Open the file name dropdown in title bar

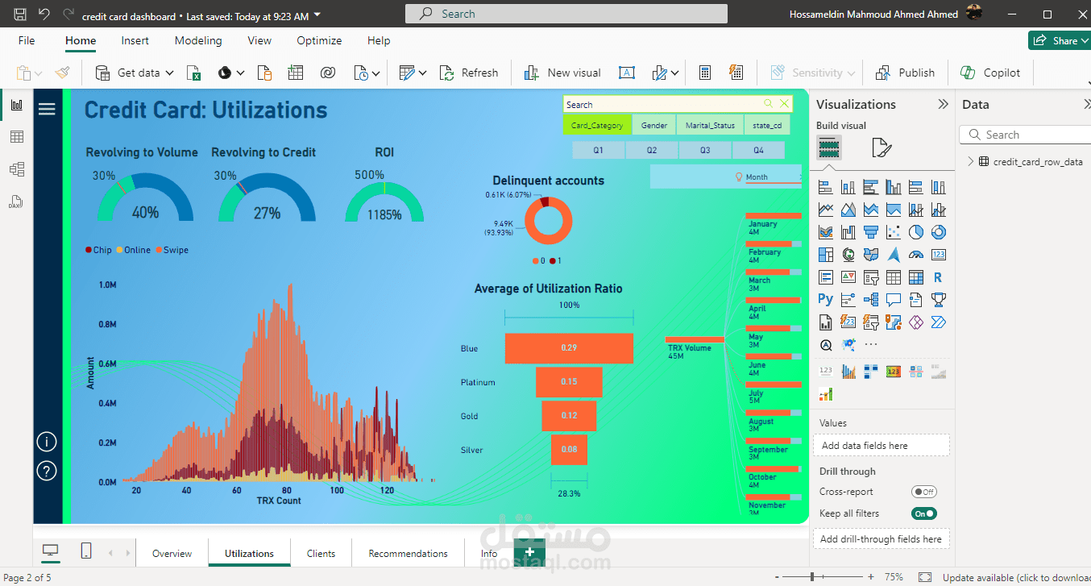click(317, 15)
